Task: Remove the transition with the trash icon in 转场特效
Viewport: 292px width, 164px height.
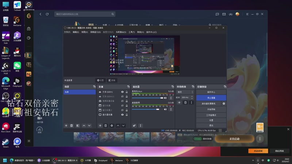Action: tap(185, 102)
